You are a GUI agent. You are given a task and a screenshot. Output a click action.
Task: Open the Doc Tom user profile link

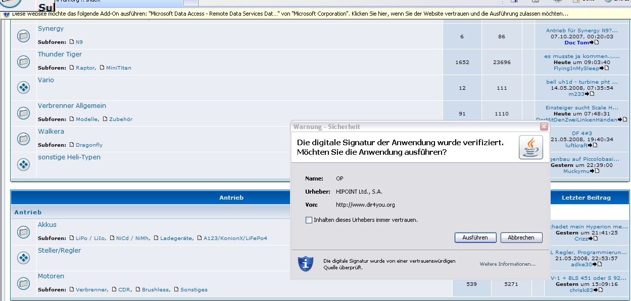(577, 43)
